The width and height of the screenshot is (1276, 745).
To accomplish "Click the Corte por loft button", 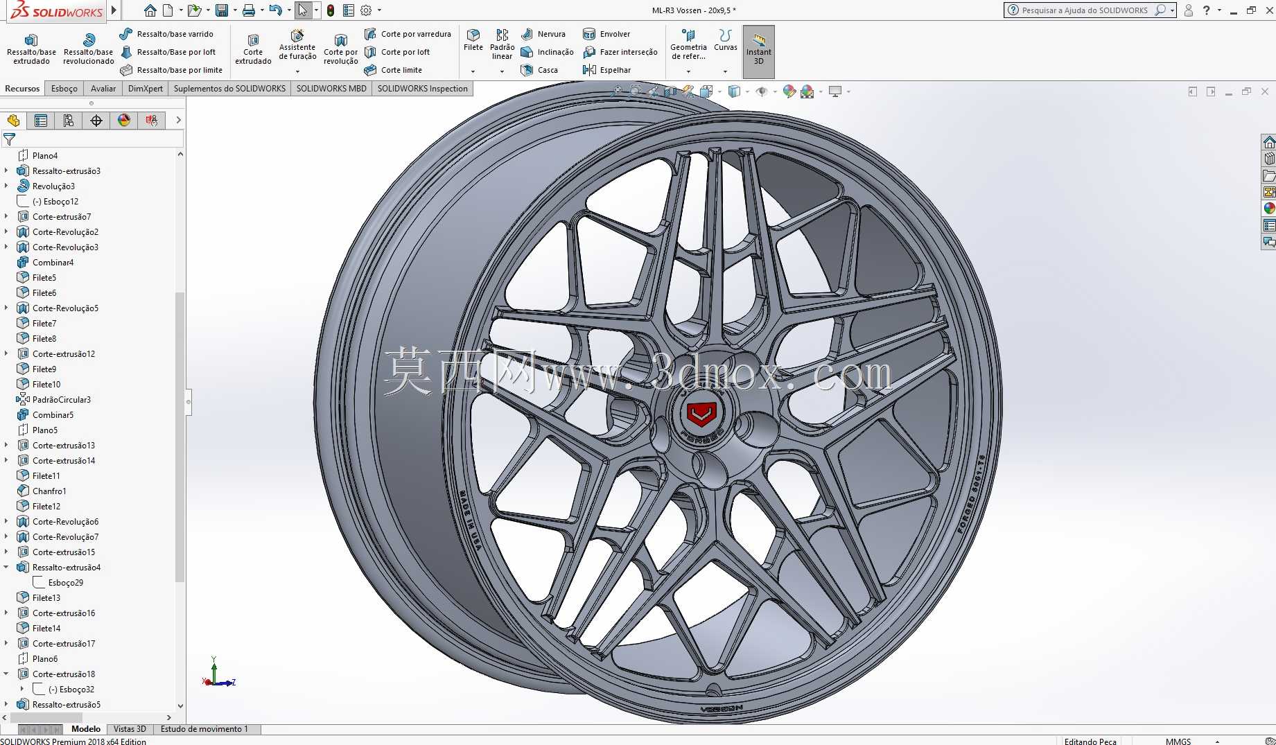I will [x=397, y=52].
